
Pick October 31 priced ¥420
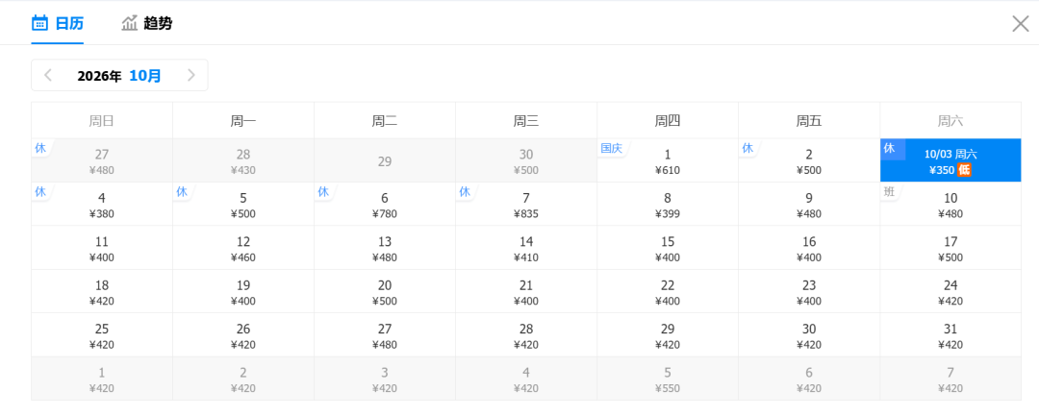pyautogui.click(x=950, y=335)
